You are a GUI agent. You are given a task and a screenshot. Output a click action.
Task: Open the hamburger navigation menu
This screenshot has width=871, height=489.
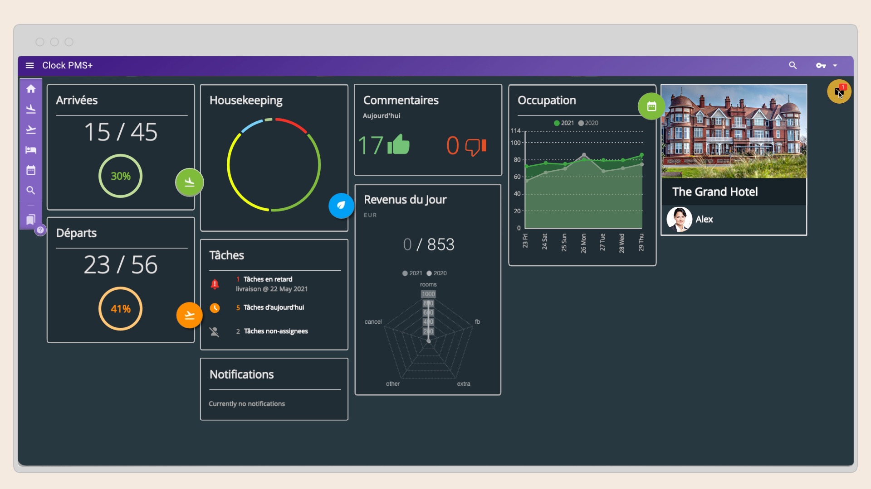point(30,65)
